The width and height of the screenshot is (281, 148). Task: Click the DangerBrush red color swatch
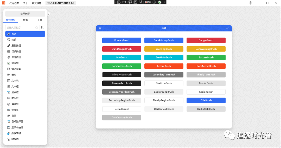206,40
